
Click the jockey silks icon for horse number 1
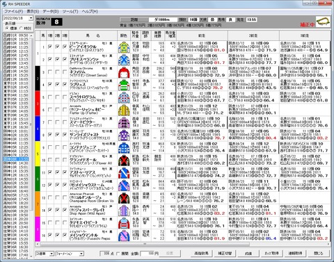coord(124,47)
